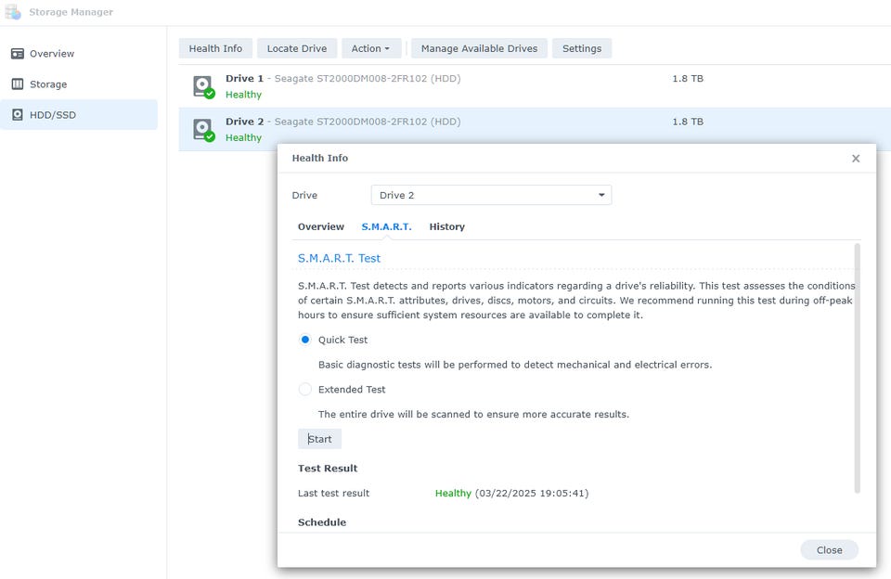
Task: Click the Storage sidebar icon
Action: pos(18,84)
